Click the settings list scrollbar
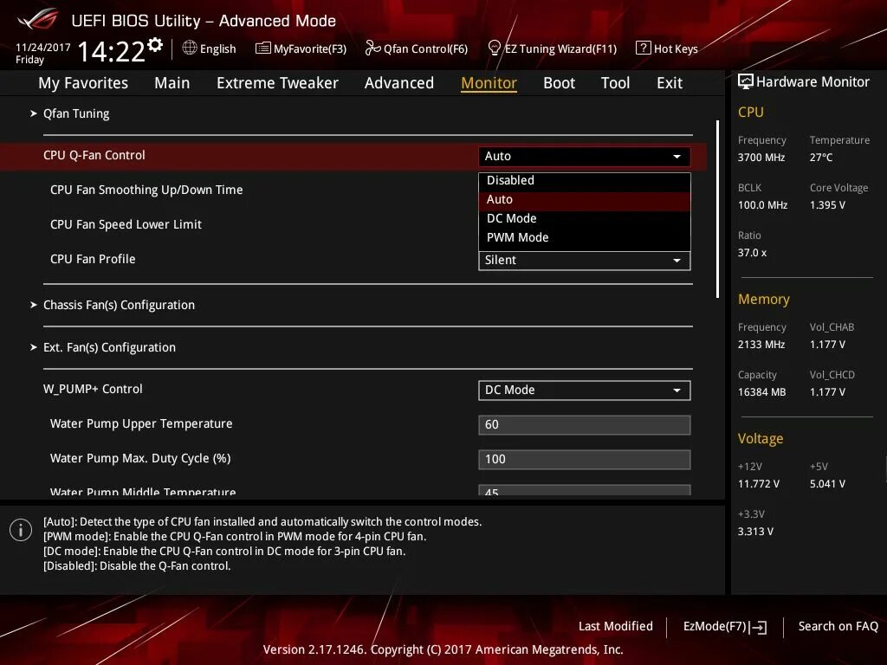 (x=717, y=209)
